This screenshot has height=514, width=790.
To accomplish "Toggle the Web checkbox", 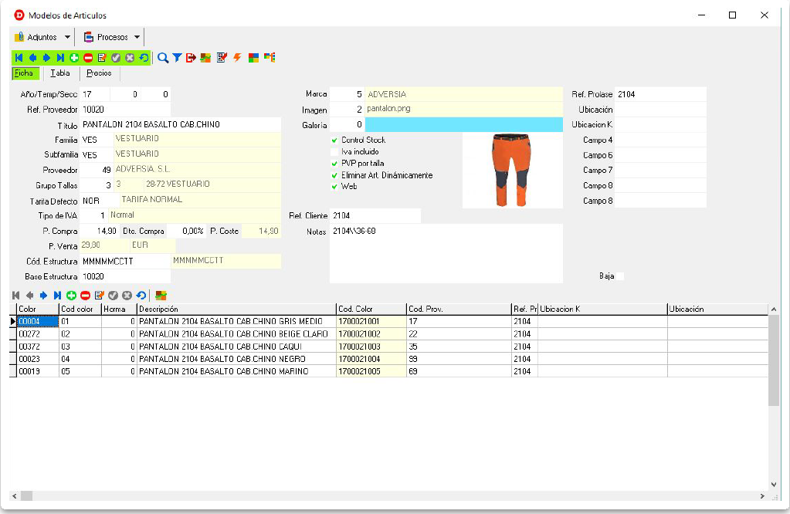I will coord(334,187).
